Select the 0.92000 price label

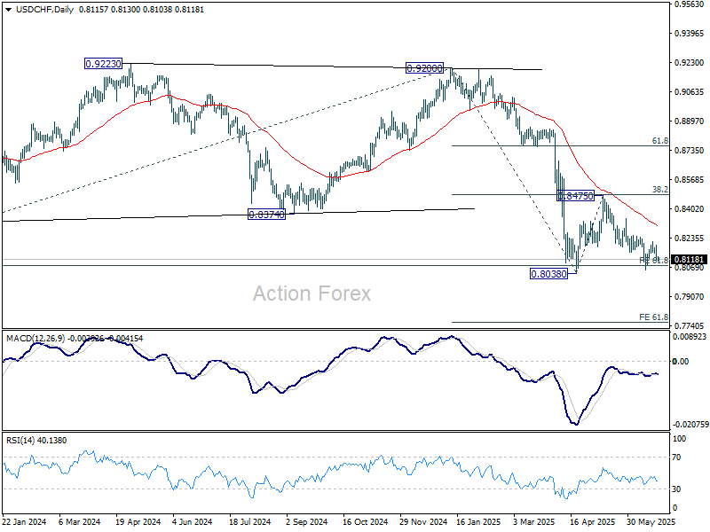[x=424, y=68]
